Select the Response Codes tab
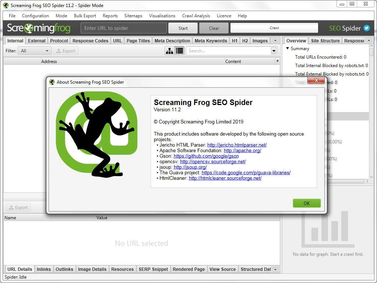This screenshot has height=283, width=377. [x=90, y=41]
